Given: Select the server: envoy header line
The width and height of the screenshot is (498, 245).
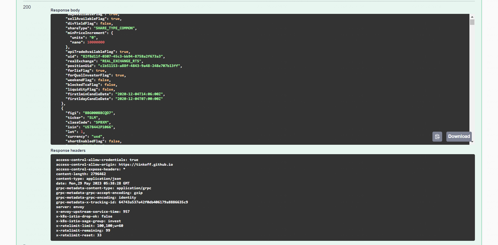Looking at the screenshot, I should click(x=70, y=207).
